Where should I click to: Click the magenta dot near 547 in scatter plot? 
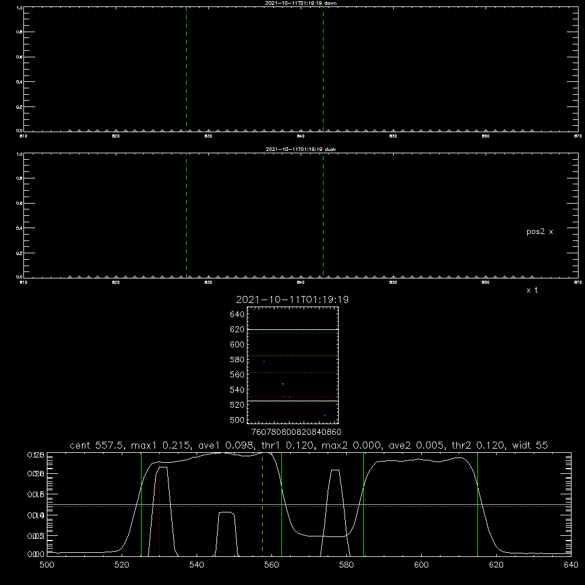point(283,384)
